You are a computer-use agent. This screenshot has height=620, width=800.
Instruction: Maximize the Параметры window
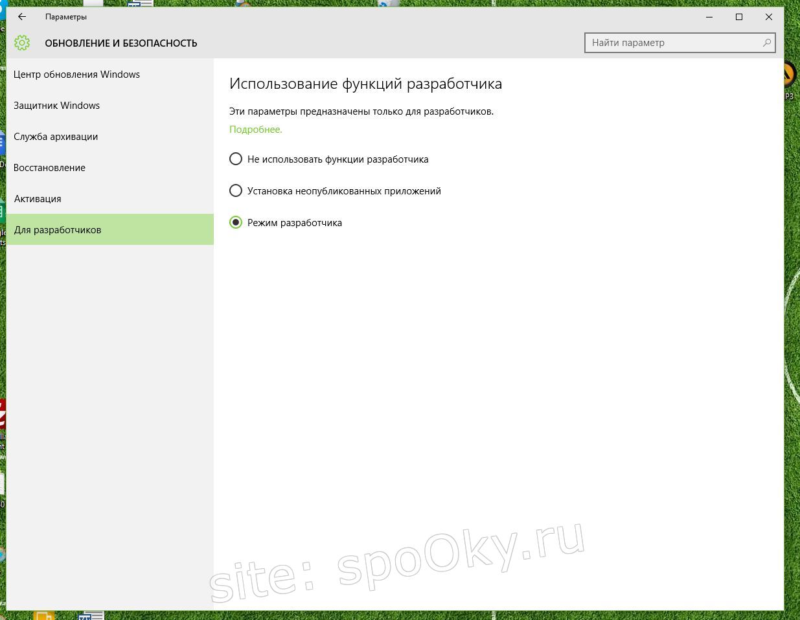point(739,17)
